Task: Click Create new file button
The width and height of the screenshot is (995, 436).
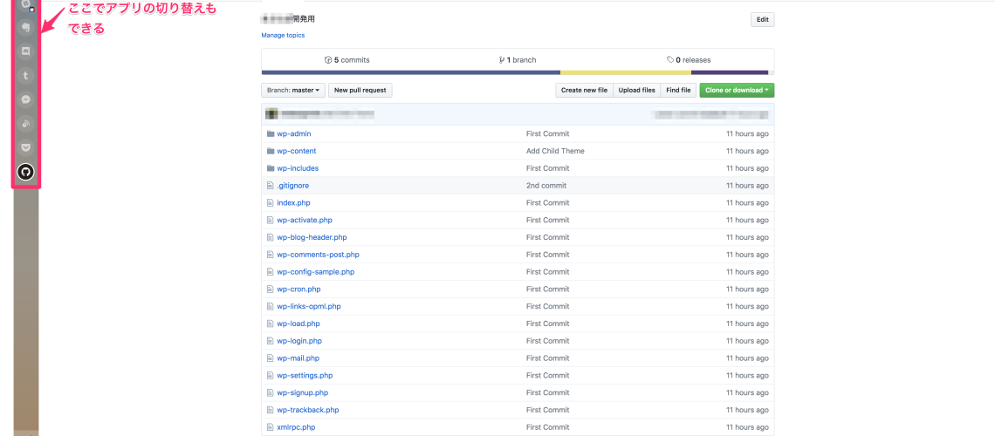Action: click(584, 90)
